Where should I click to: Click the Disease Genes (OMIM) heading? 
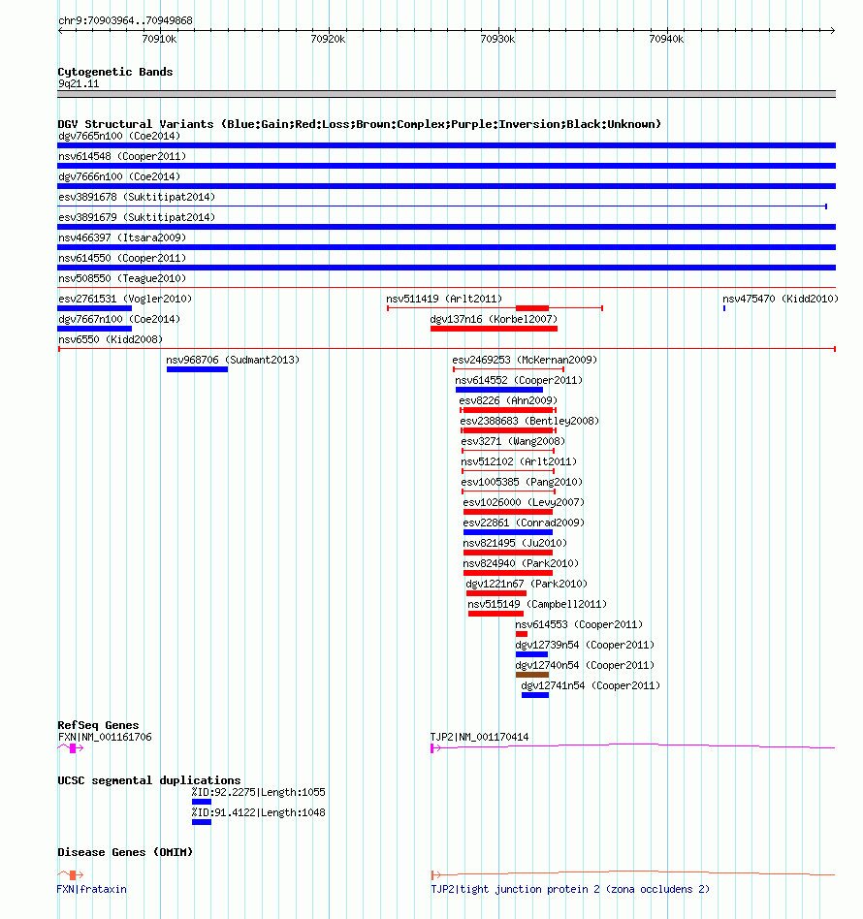(x=125, y=852)
